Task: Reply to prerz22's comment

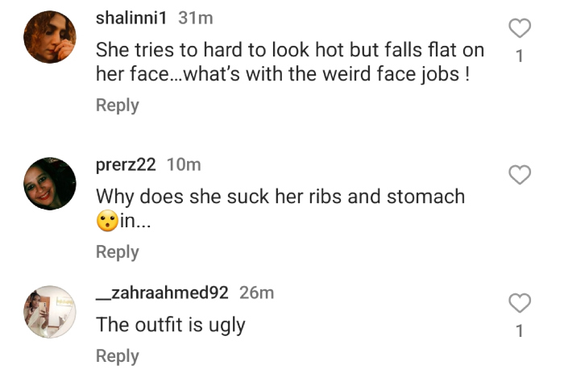Action: point(118,252)
